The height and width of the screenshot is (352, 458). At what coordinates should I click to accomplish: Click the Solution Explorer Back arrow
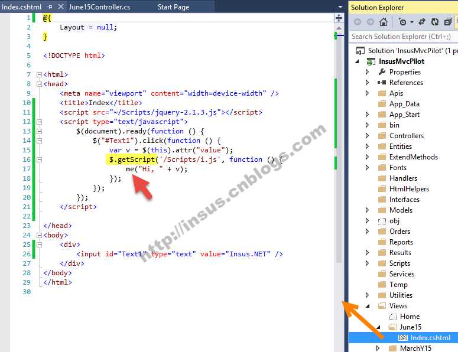tap(357, 22)
